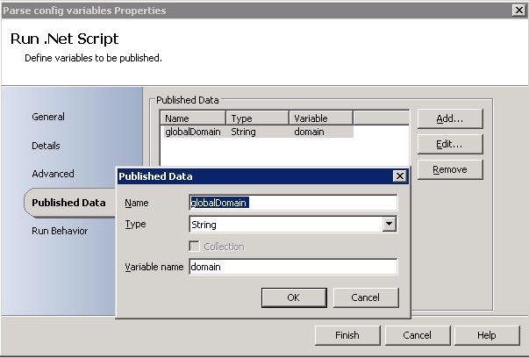Viewport: 529px width, 358px height.
Task: Open Help for the Properties window
Action: [x=487, y=335]
